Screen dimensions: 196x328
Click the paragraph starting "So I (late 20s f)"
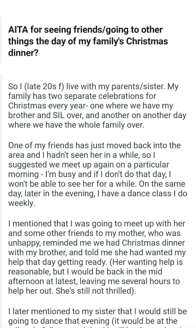97,105
